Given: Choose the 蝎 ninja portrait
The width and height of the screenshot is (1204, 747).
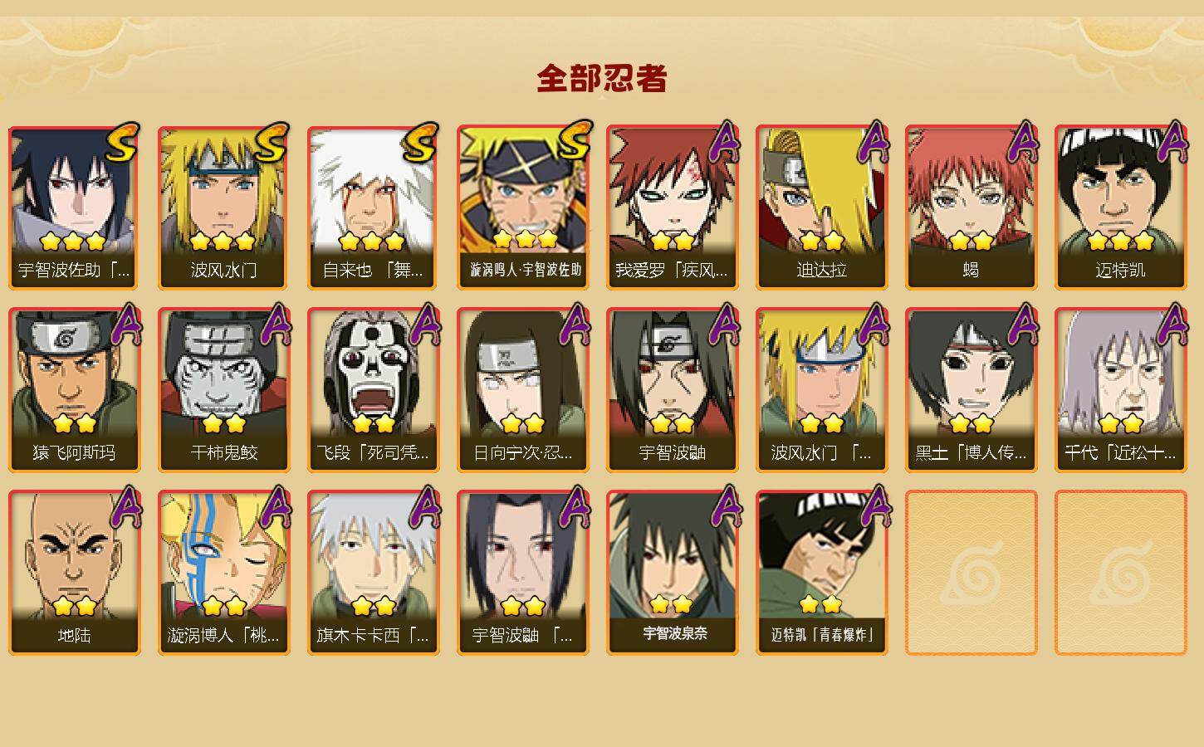Looking at the screenshot, I should click(971, 207).
